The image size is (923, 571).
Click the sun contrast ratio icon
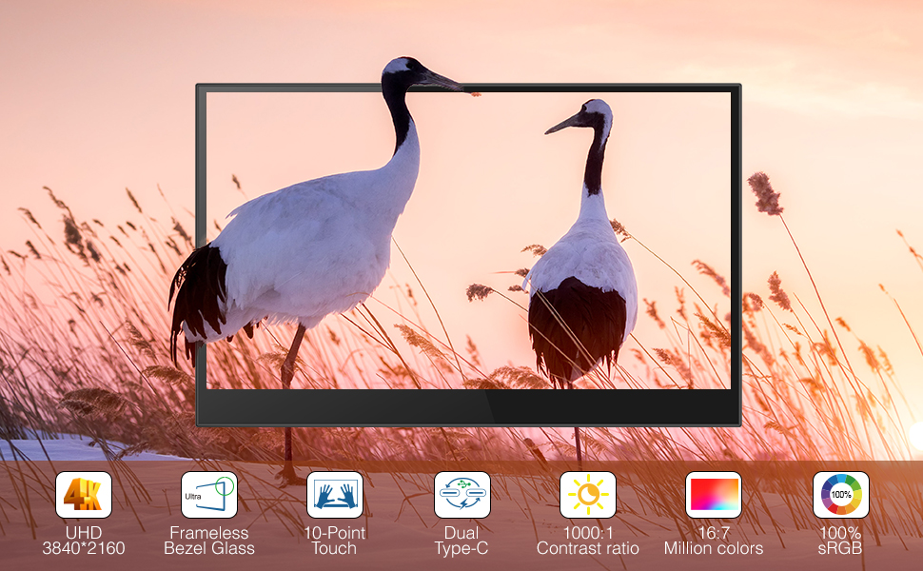[x=587, y=495]
